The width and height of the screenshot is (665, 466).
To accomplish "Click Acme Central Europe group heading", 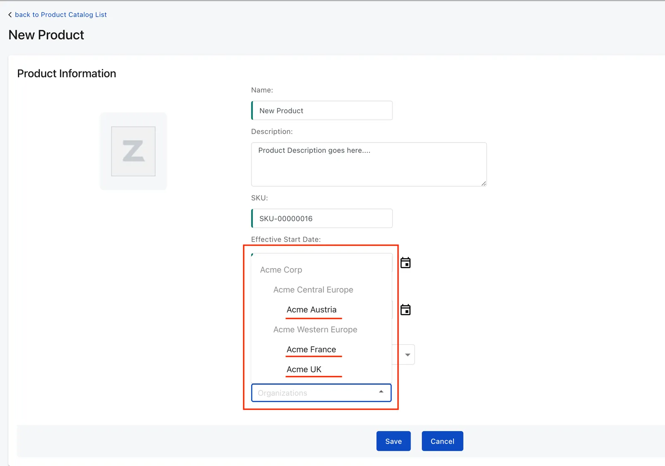I will click(313, 290).
